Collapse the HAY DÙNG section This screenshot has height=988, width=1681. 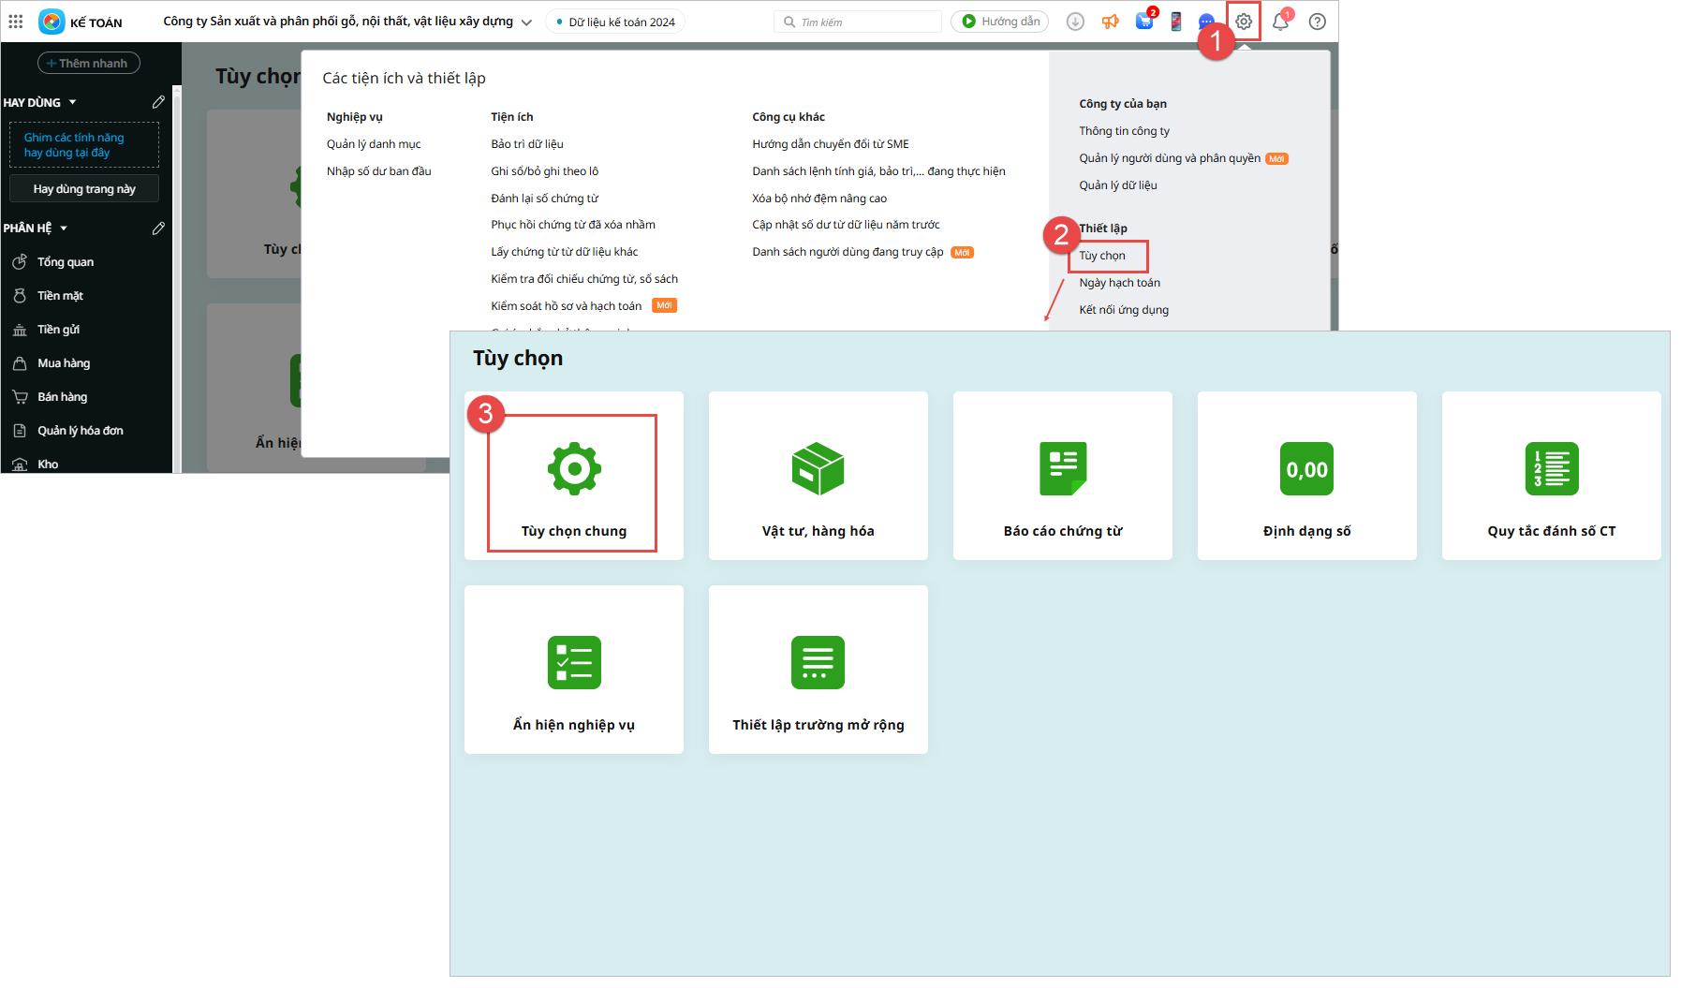click(x=73, y=102)
